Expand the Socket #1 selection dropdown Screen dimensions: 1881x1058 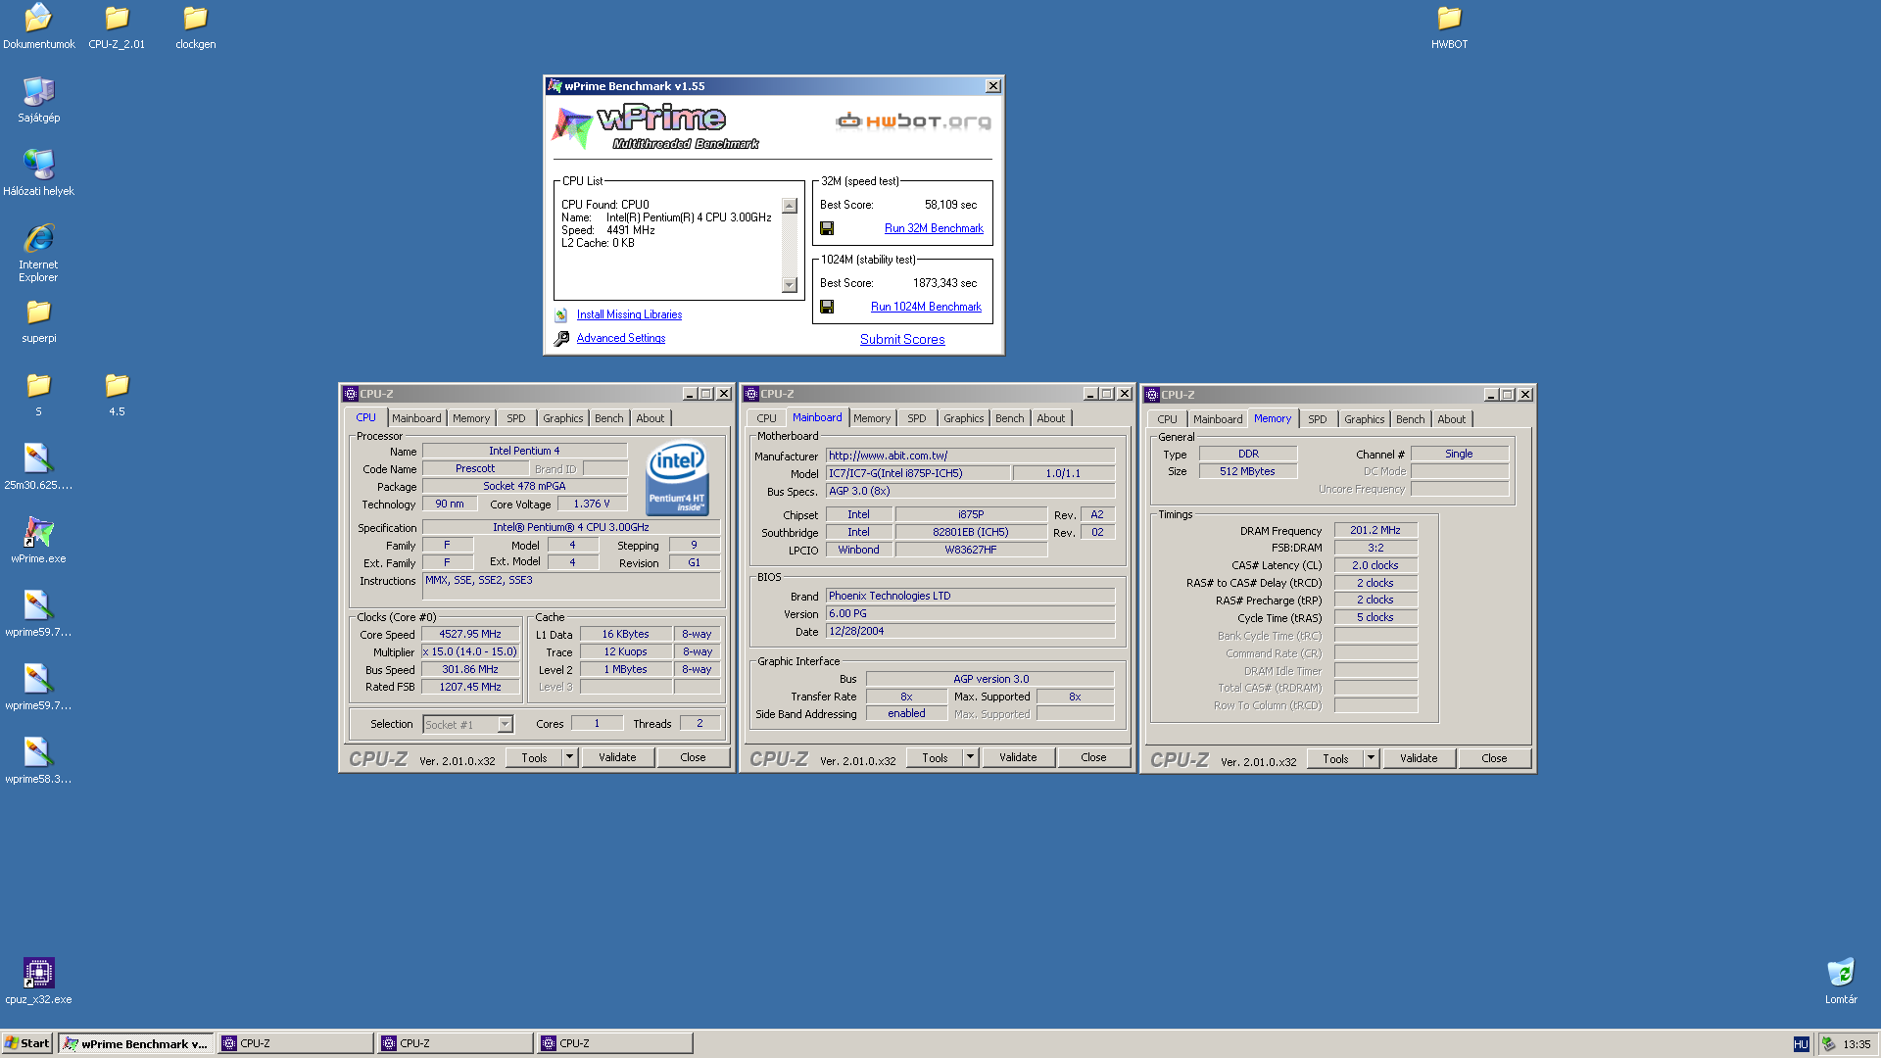pos(505,725)
